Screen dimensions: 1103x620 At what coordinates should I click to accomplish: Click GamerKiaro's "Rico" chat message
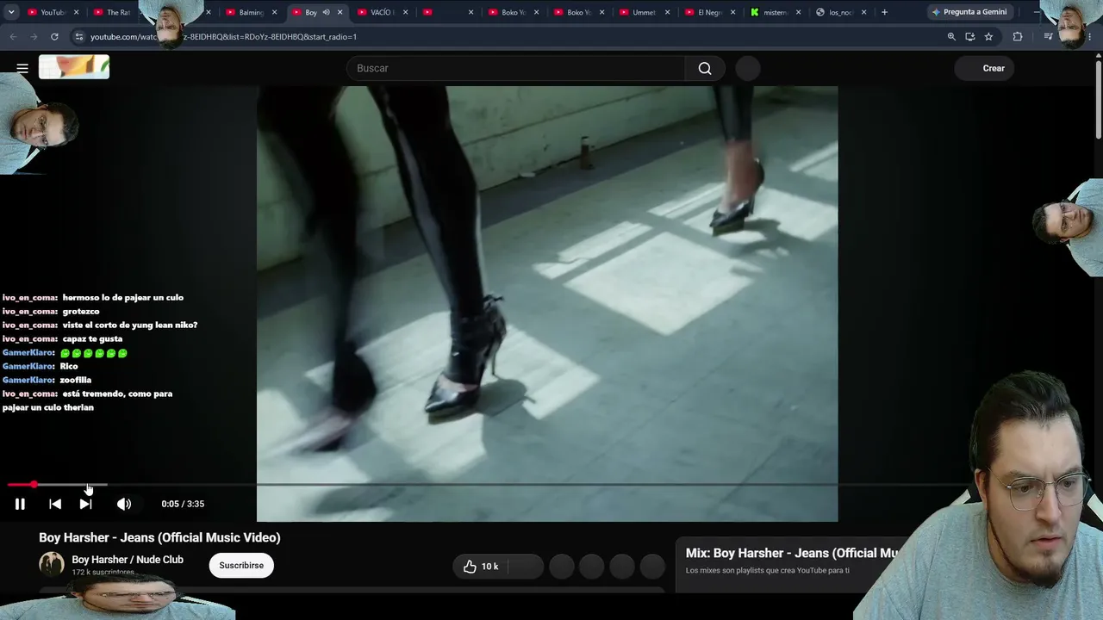[x=69, y=366]
